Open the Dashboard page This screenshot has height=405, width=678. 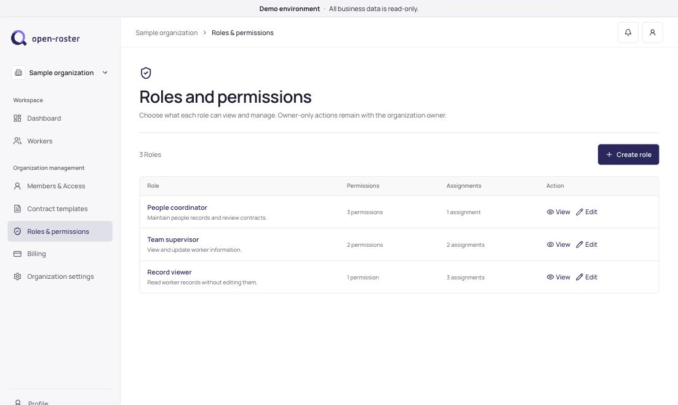point(60,118)
